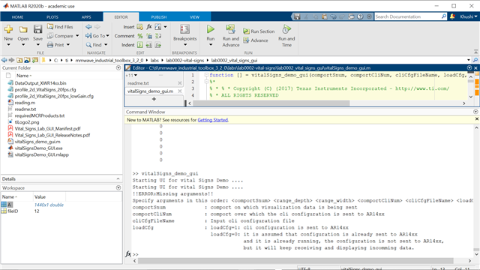Viewport: 480px width, 270px height.
Task: Click the up one level folder icon
Action: tap(19, 60)
